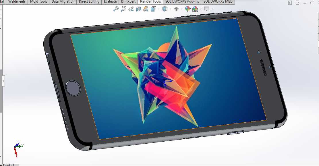319x166 pixels.
Task: Open the Edit Appearance tool
Action: click(187, 9)
